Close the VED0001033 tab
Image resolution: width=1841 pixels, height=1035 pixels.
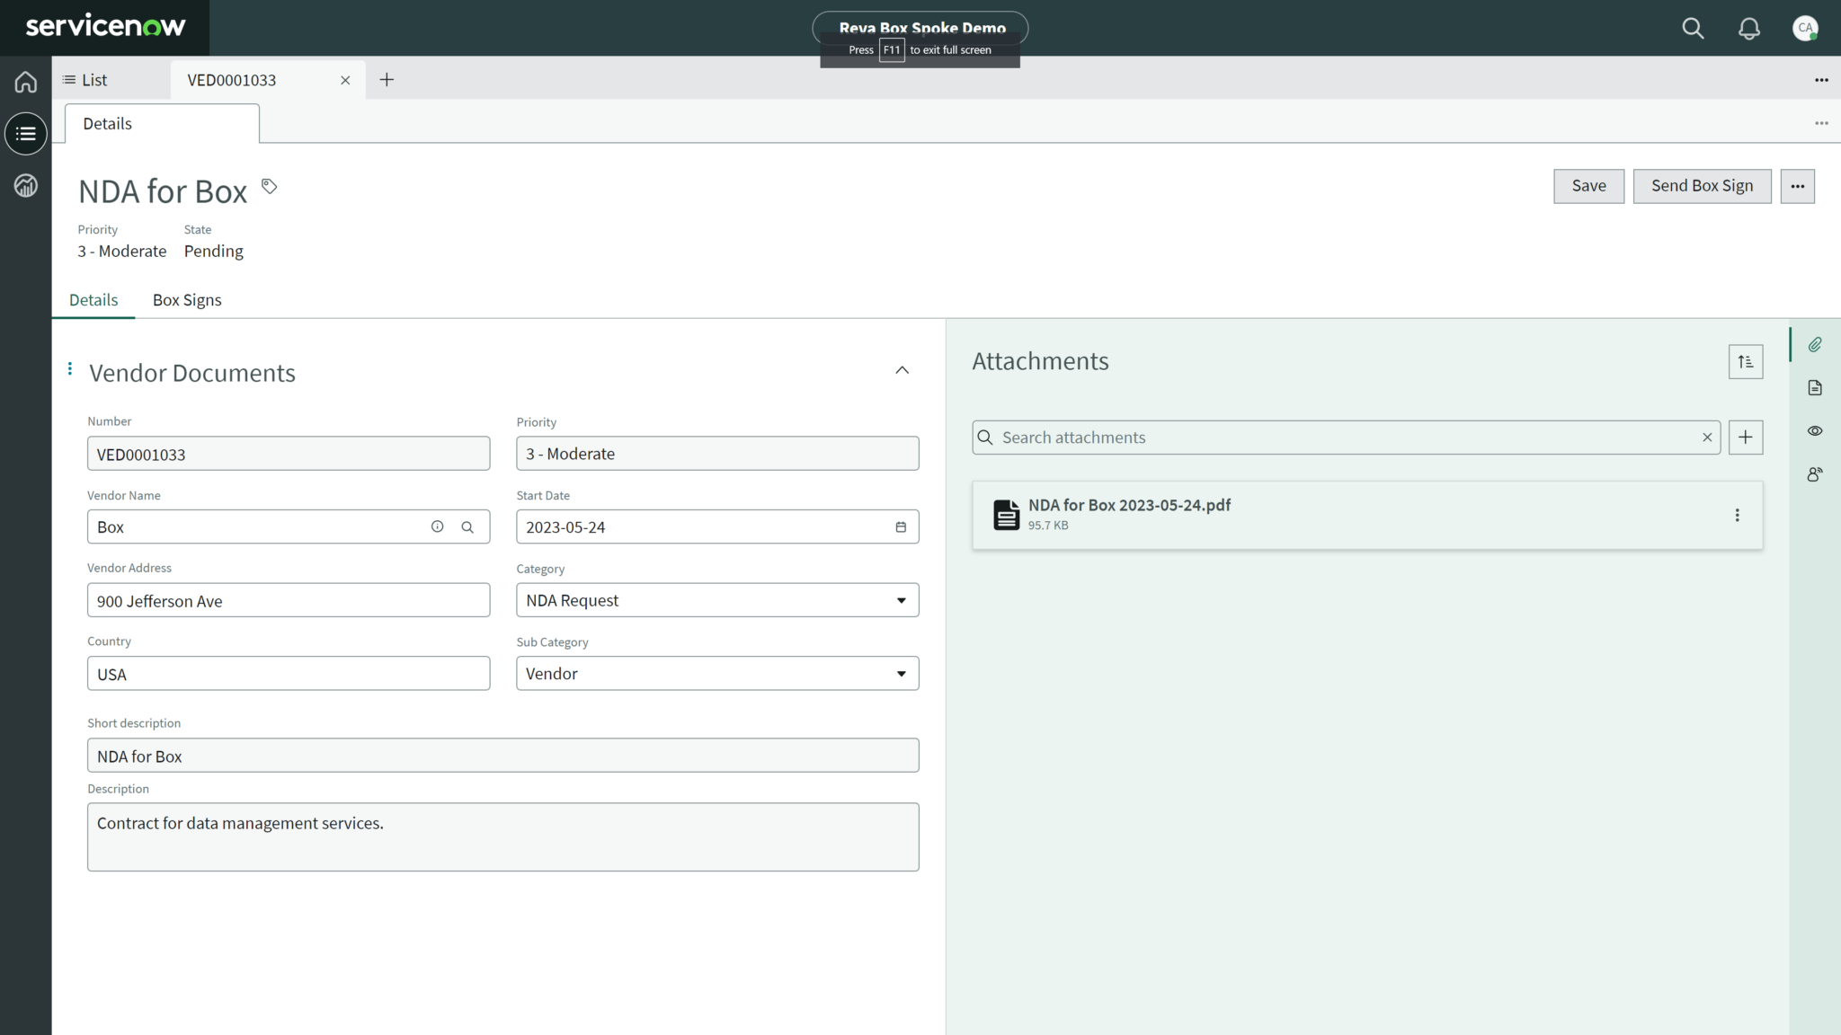[345, 80]
